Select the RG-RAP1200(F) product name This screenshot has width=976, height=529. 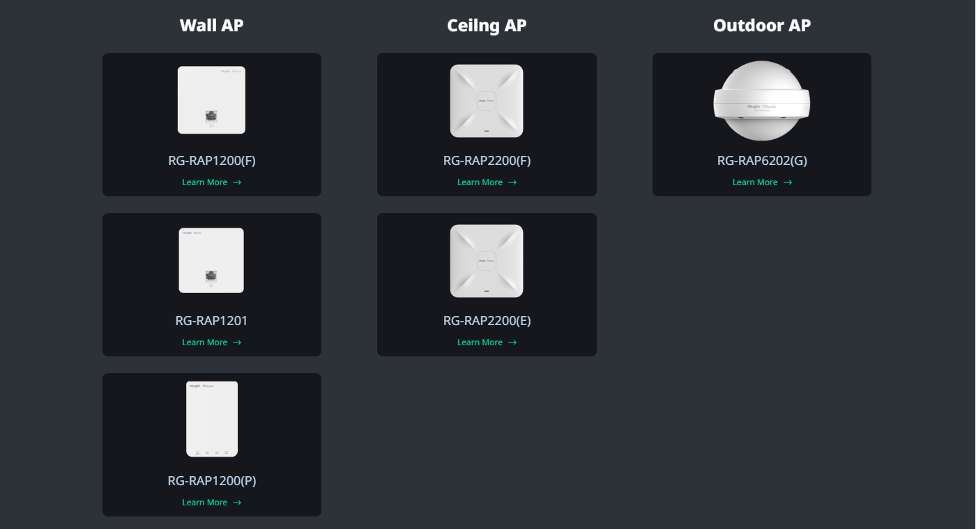point(212,161)
